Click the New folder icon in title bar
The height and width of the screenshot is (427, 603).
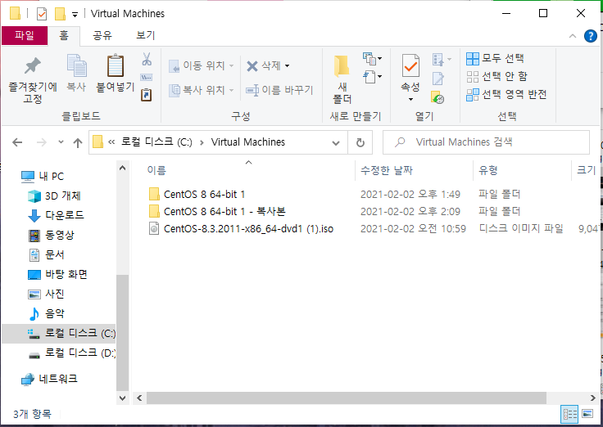coord(60,14)
